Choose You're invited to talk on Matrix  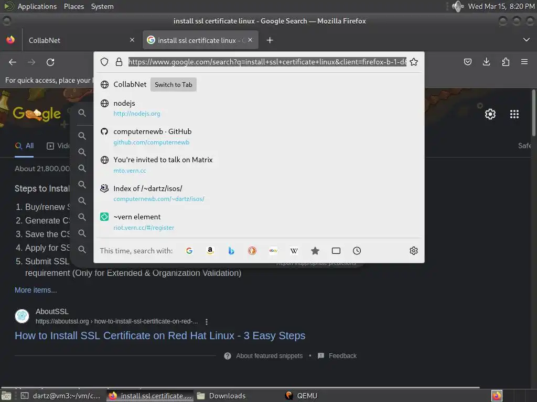(259, 165)
